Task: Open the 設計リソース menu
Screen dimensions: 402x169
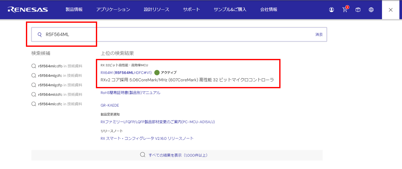Action: pyautogui.click(x=156, y=10)
